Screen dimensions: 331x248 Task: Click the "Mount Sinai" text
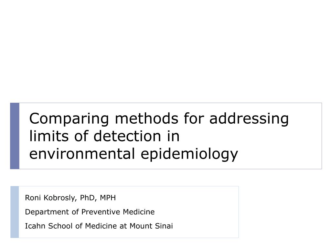[151, 226]
